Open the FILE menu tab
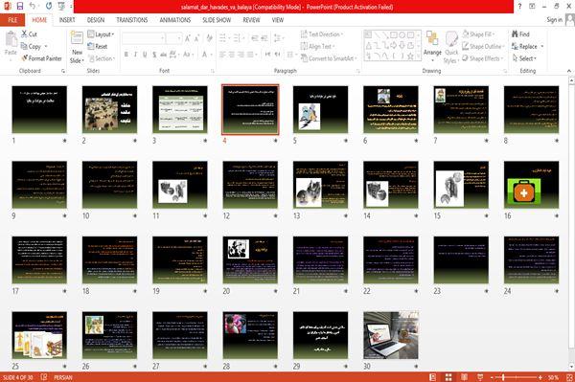This screenshot has height=382, width=575. (x=12, y=20)
